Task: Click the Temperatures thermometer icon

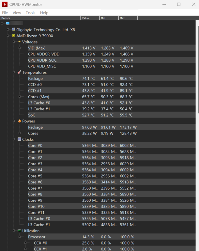Action: pos(19,72)
